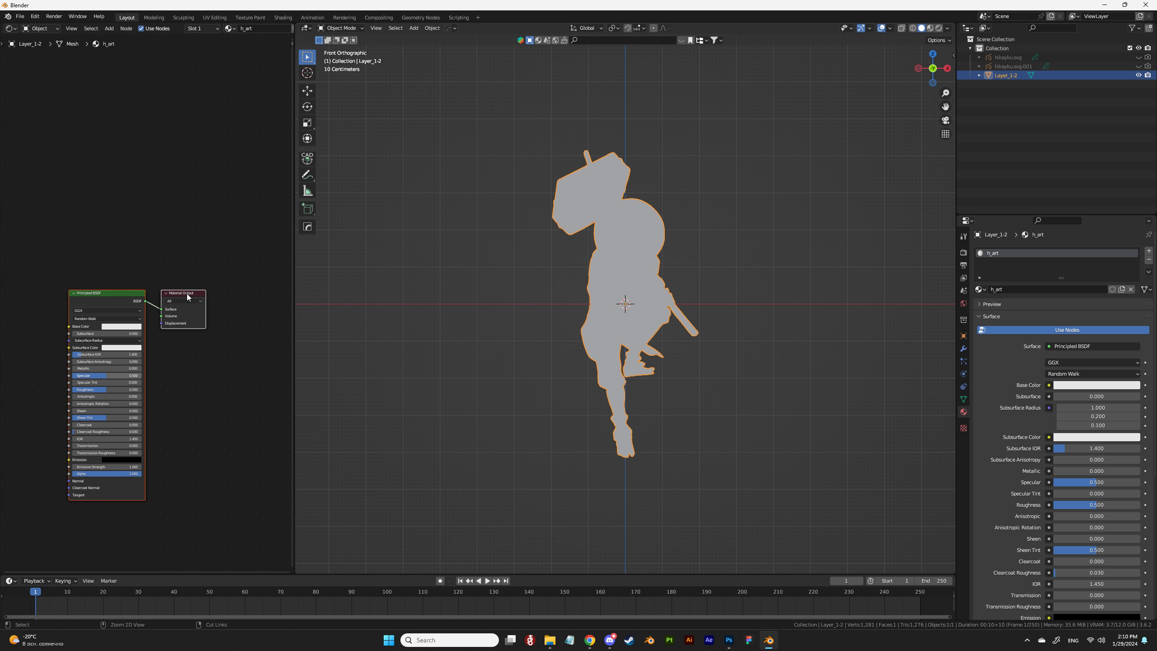
Task: Select the Move tool in viewport toolbar
Action: tap(307, 91)
